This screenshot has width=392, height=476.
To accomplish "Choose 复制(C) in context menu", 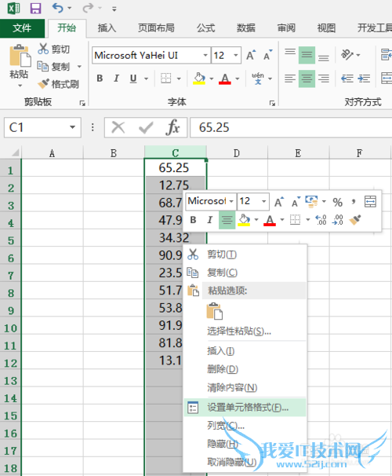I will tap(245, 273).
